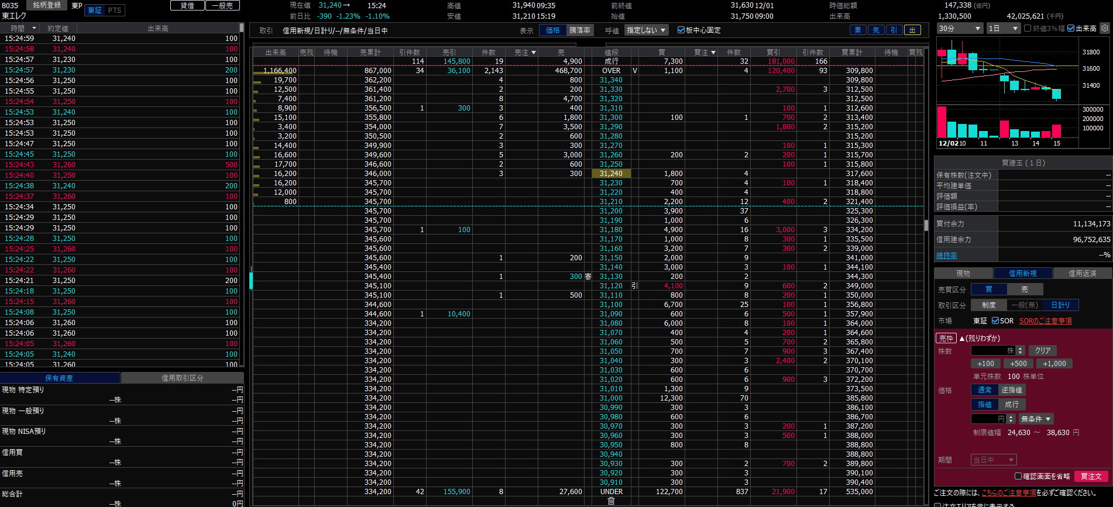Click the trash icon below the order board
Screen dimensions: 1113x507
click(x=611, y=501)
